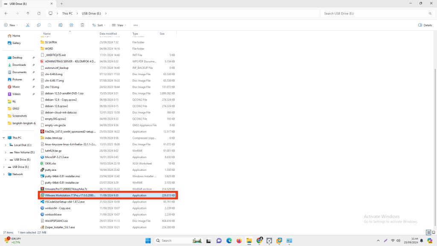The height and width of the screenshot is (246, 437).
Task: Open the See more options menu
Action: pos(136,25)
